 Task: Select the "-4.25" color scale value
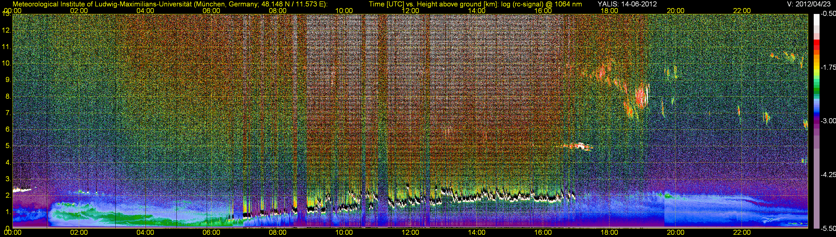(828, 174)
